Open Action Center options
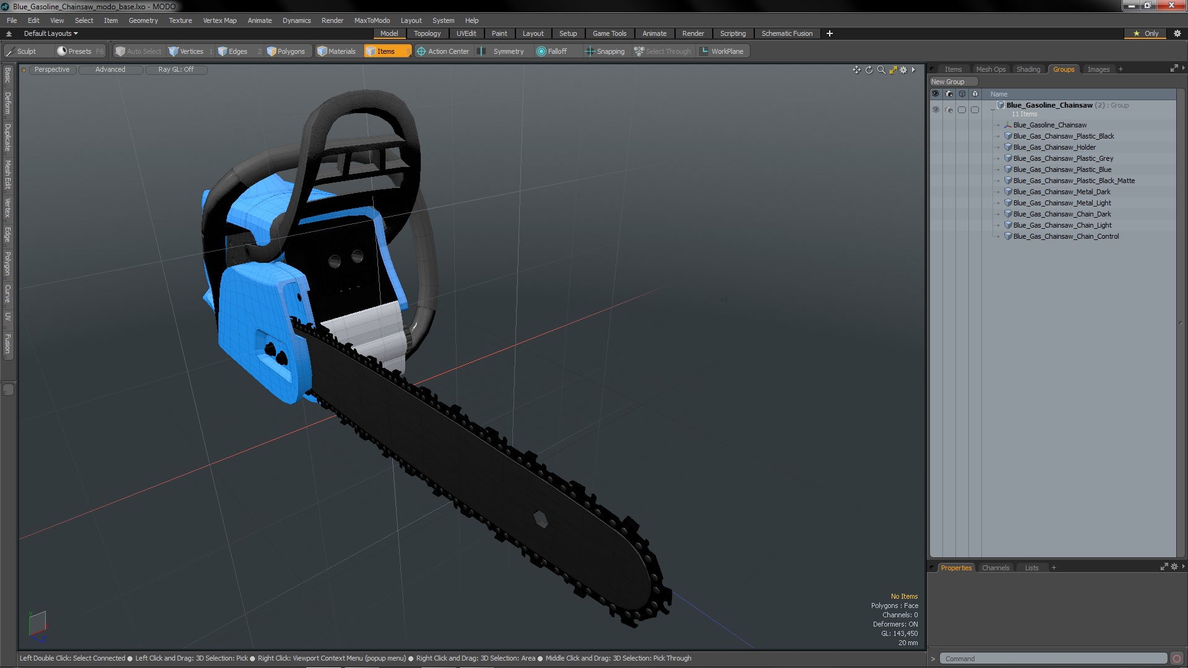The height and width of the screenshot is (668, 1188). (x=443, y=51)
